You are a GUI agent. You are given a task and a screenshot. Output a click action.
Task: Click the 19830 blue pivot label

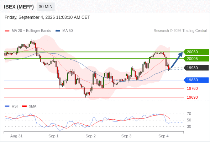click(196, 80)
